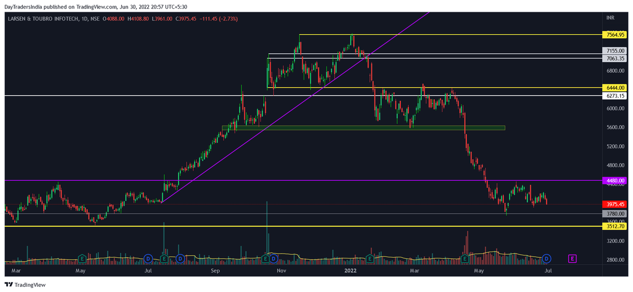Click the dividend D marker at July 2022
The height and width of the screenshot is (292, 633).
coord(547,258)
